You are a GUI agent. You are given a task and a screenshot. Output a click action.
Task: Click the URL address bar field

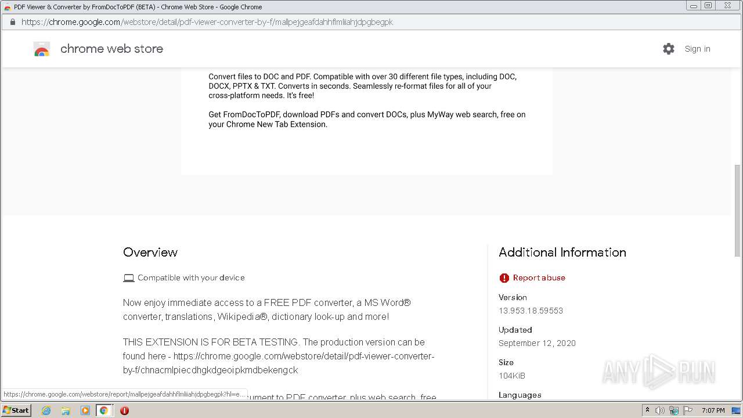click(371, 22)
